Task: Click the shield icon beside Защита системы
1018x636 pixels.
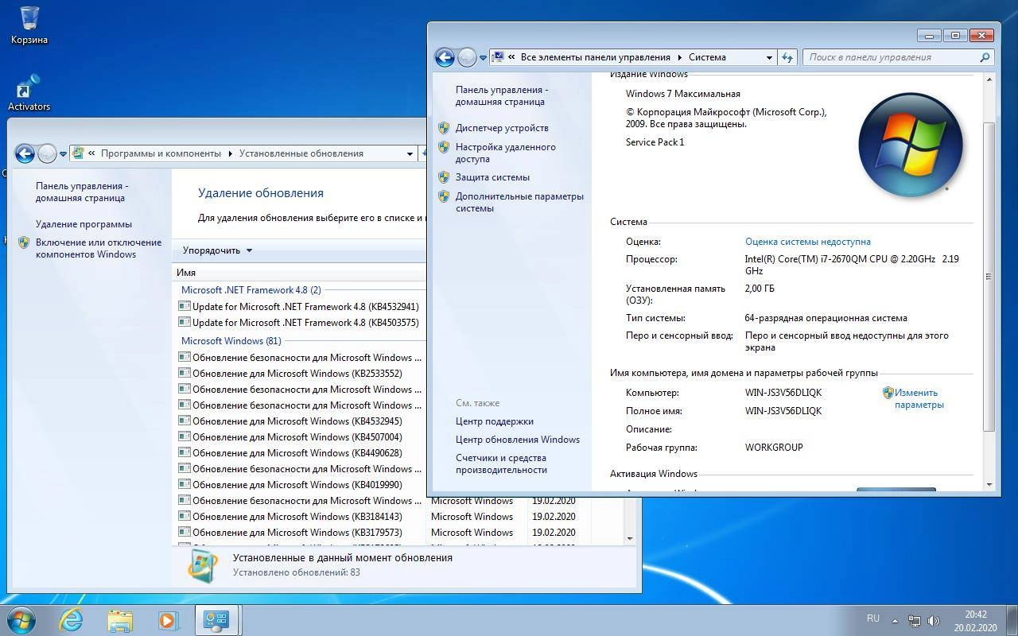Action: (x=444, y=177)
